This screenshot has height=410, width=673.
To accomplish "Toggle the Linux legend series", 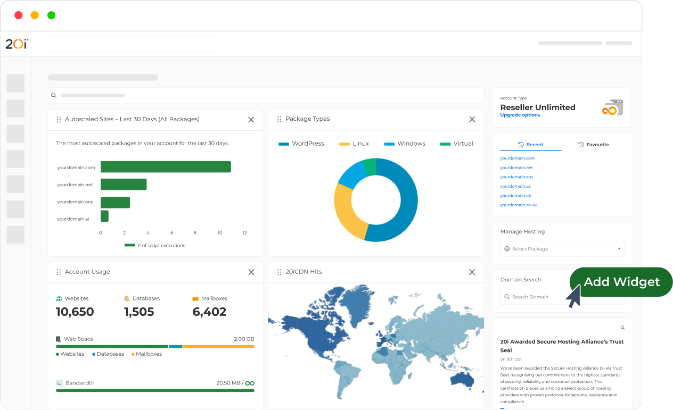I will click(354, 144).
